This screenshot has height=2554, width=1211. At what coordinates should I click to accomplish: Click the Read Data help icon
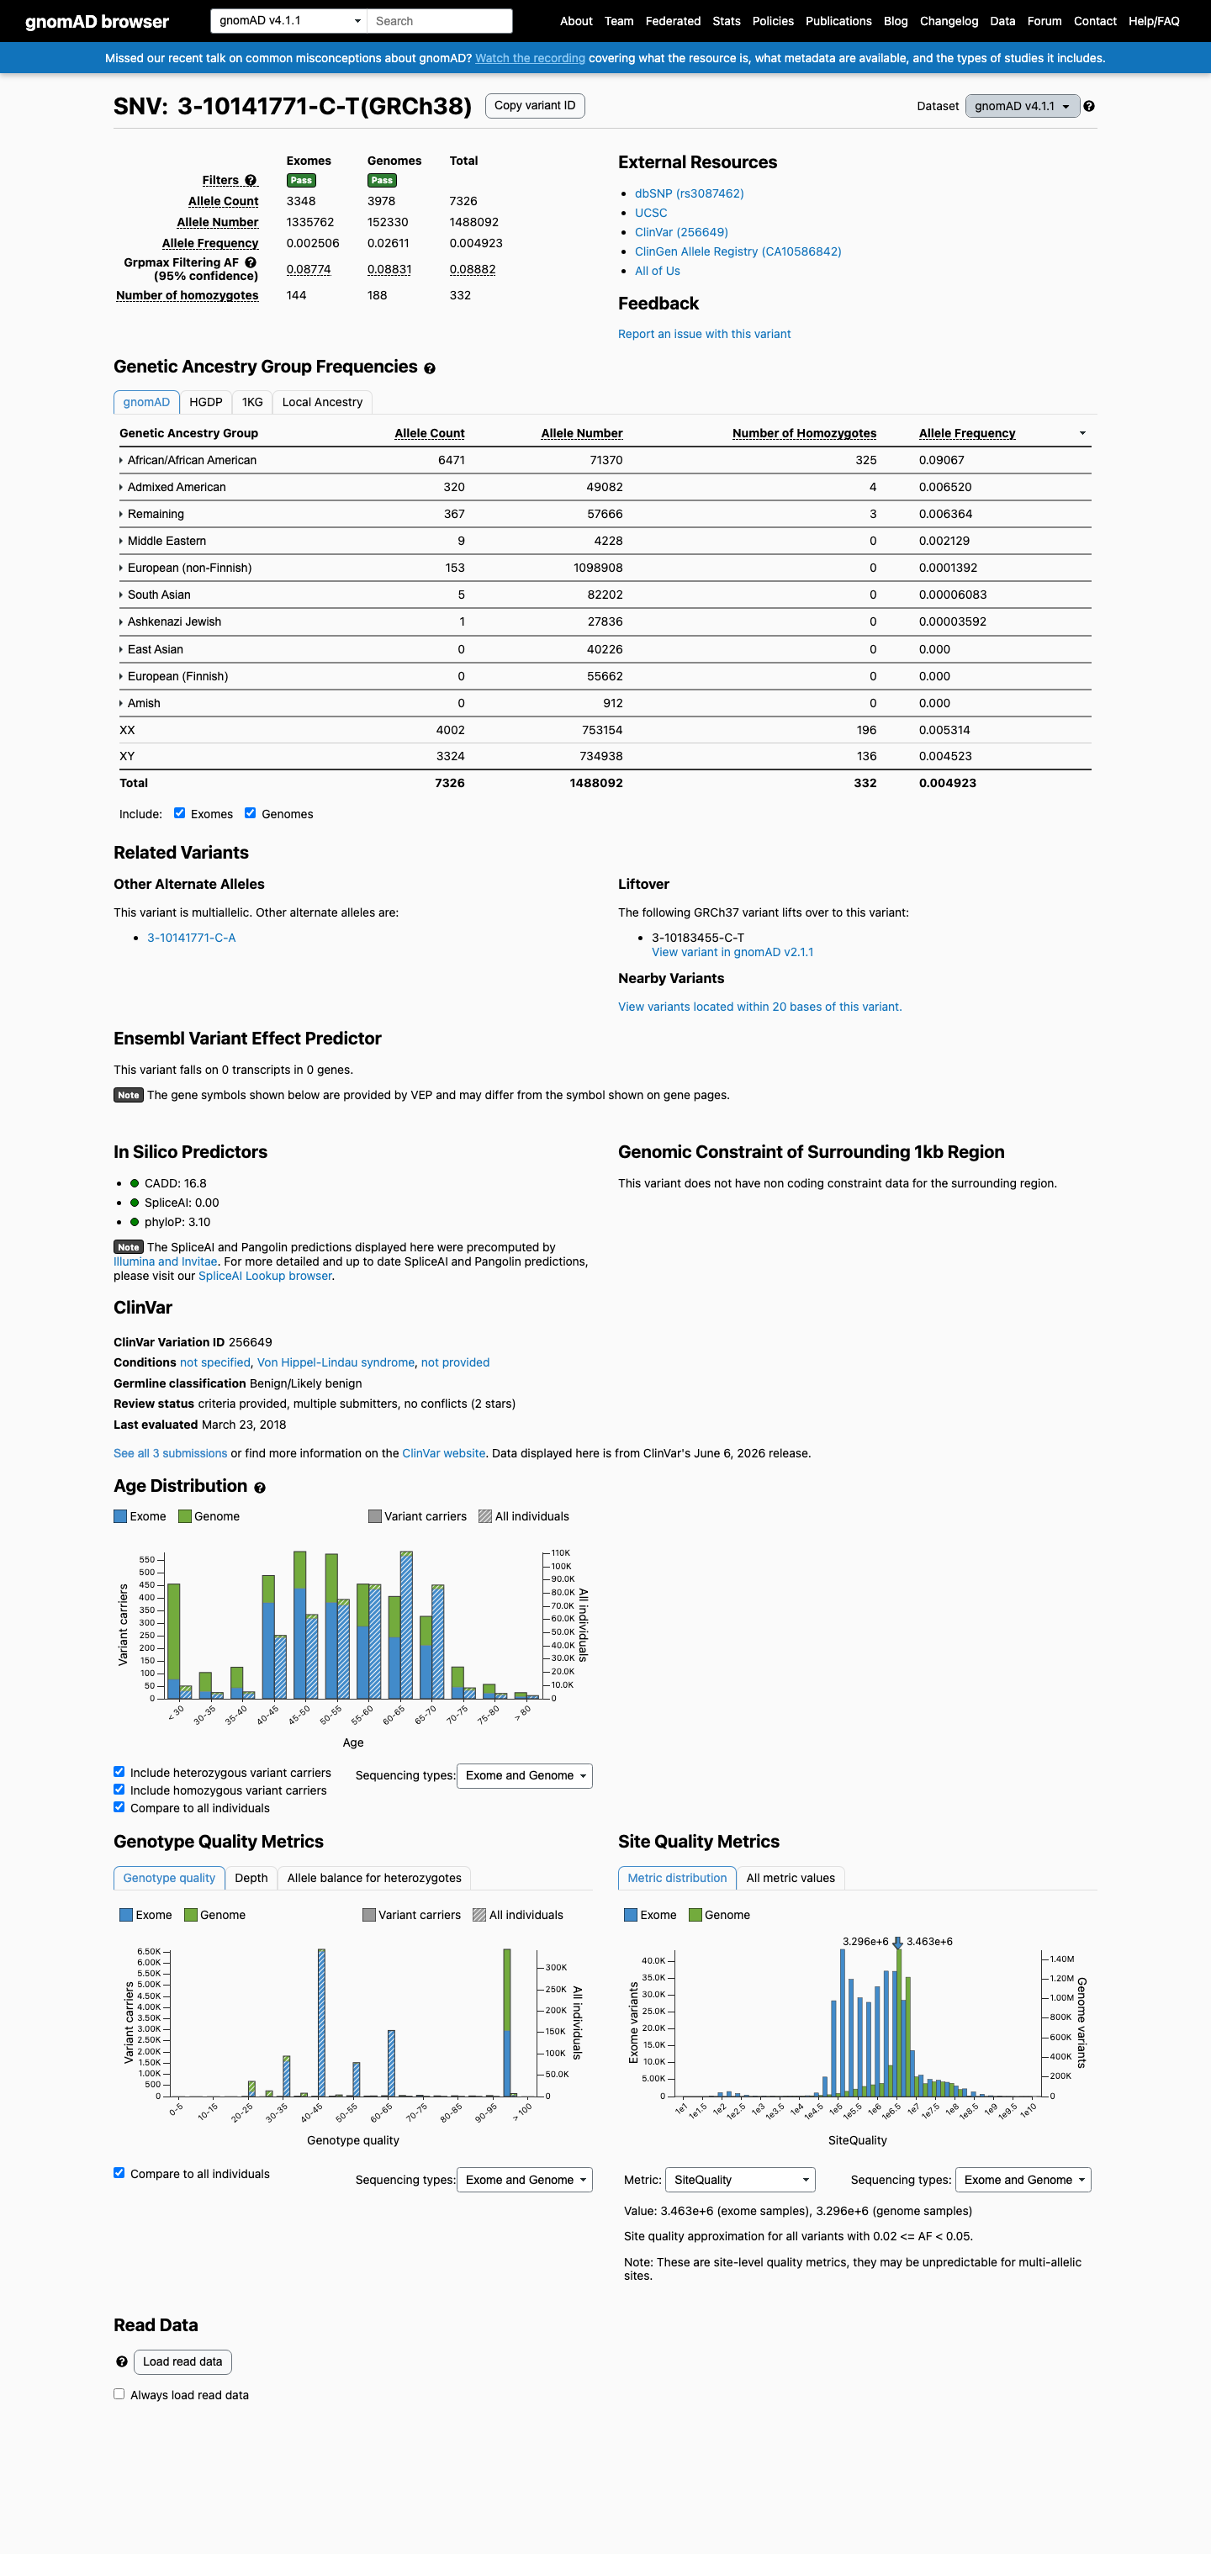[122, 2361]
